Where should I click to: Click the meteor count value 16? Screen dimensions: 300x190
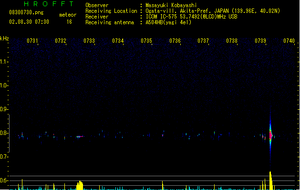pyautogui.click(x=69, y=22)
